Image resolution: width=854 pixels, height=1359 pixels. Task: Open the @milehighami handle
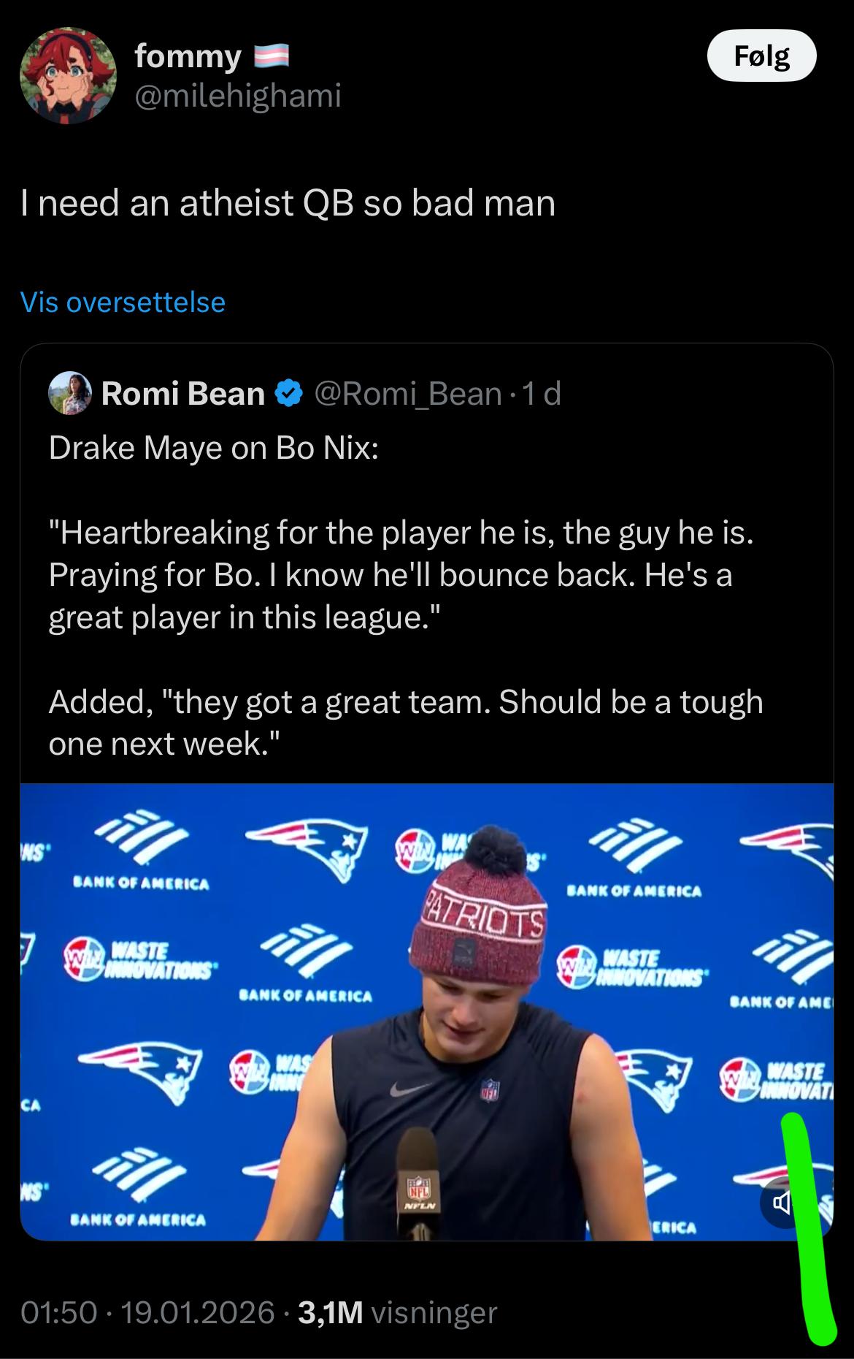click(x=237, y=96)
